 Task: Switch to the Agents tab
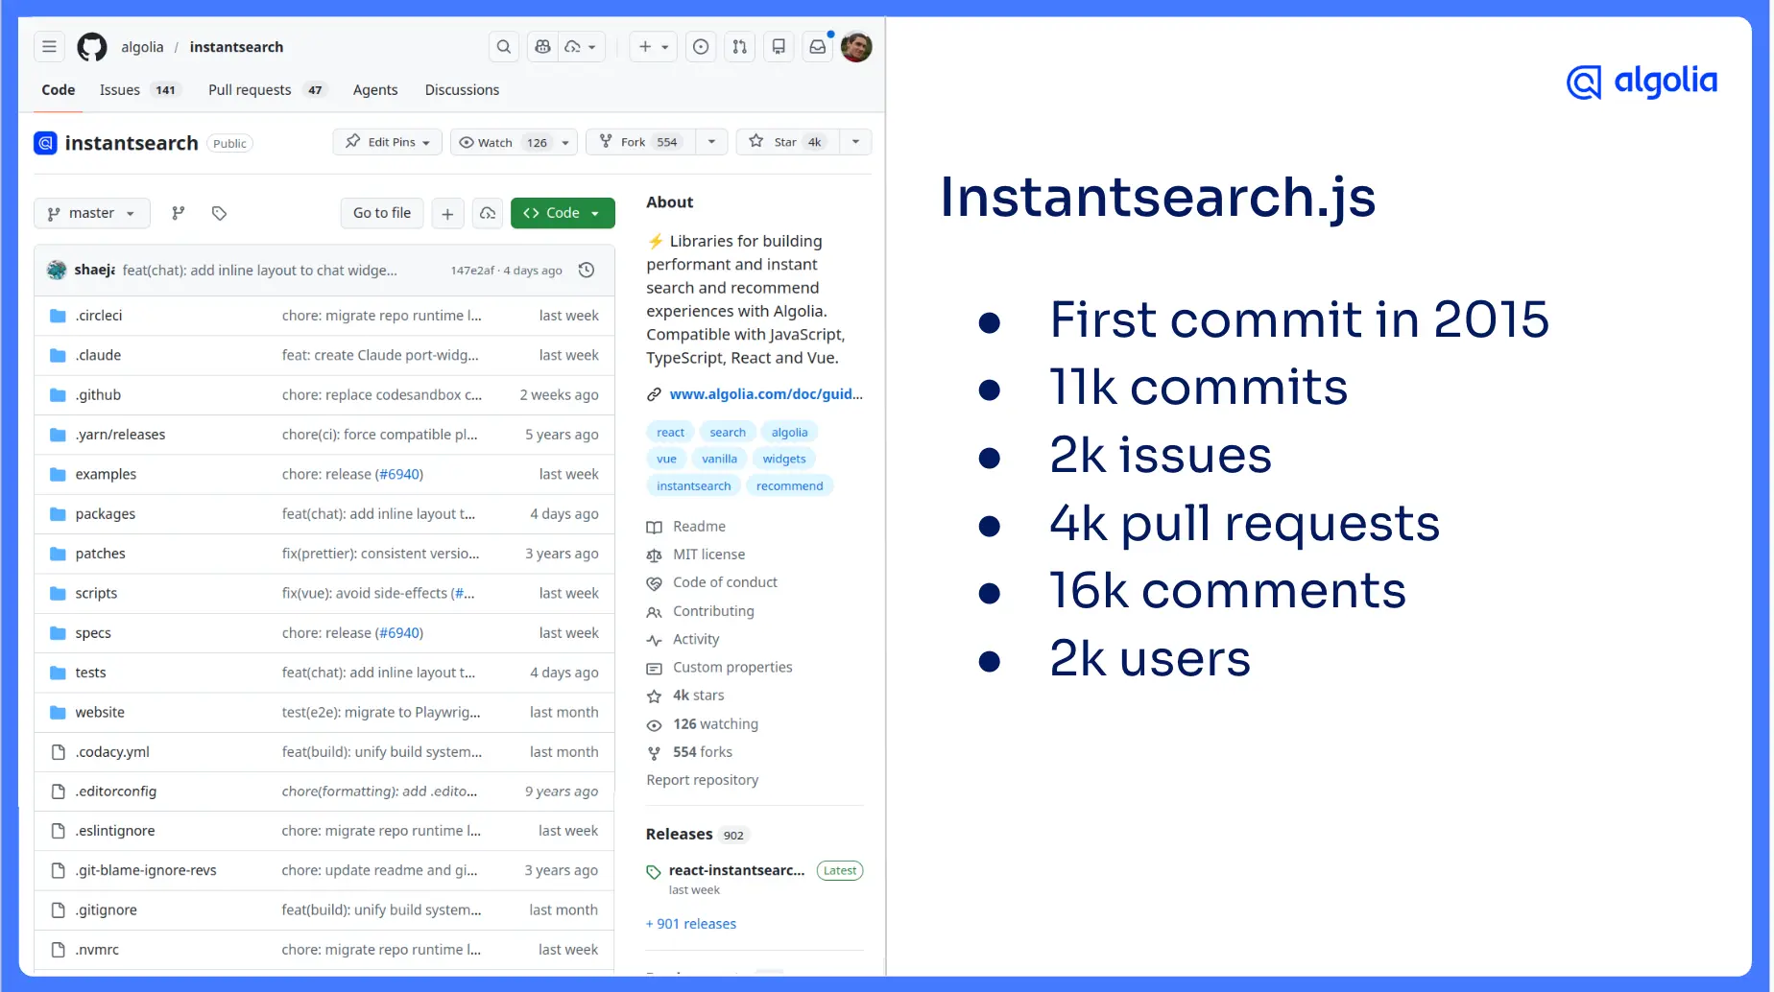point(375,89)
